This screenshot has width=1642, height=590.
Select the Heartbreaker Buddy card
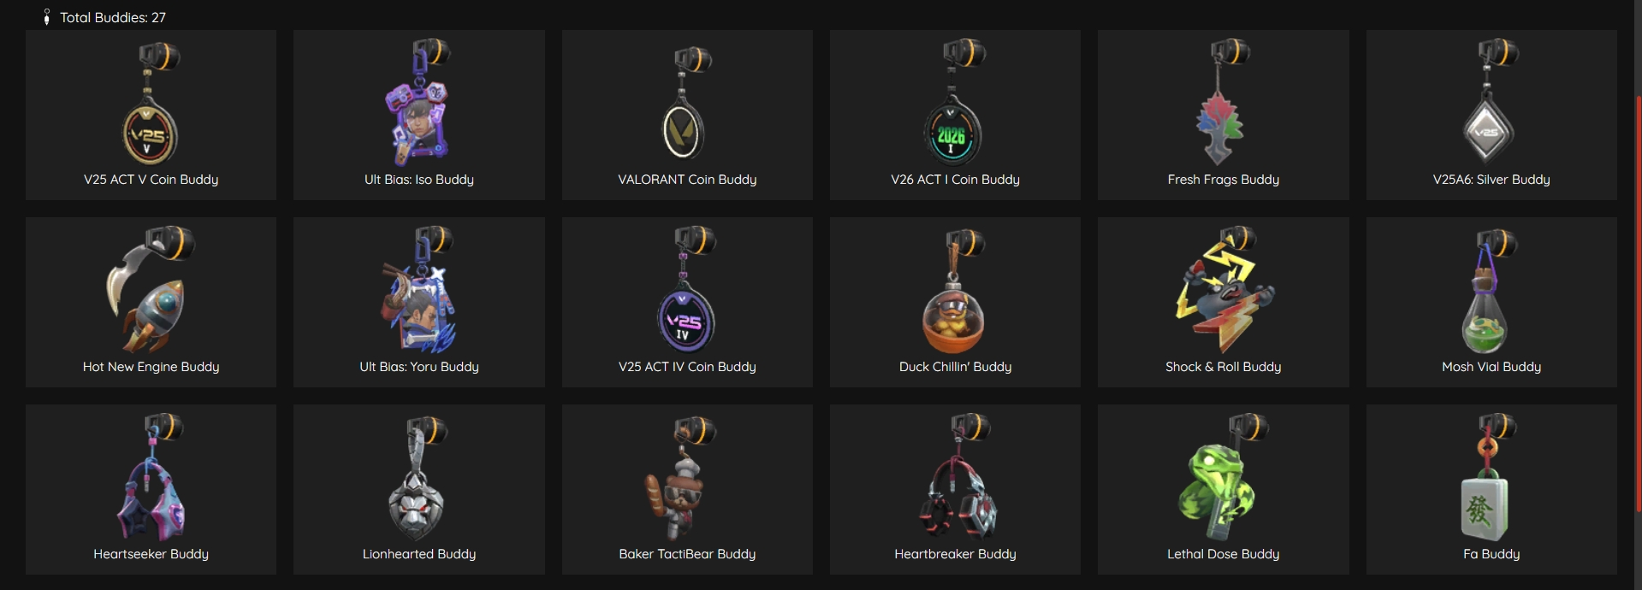pos(955,489)
